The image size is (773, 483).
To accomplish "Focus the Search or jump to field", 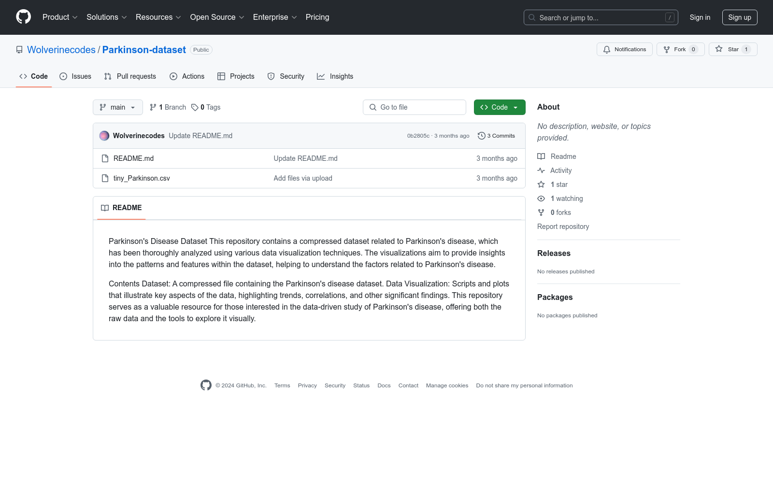I will point(601,17).
